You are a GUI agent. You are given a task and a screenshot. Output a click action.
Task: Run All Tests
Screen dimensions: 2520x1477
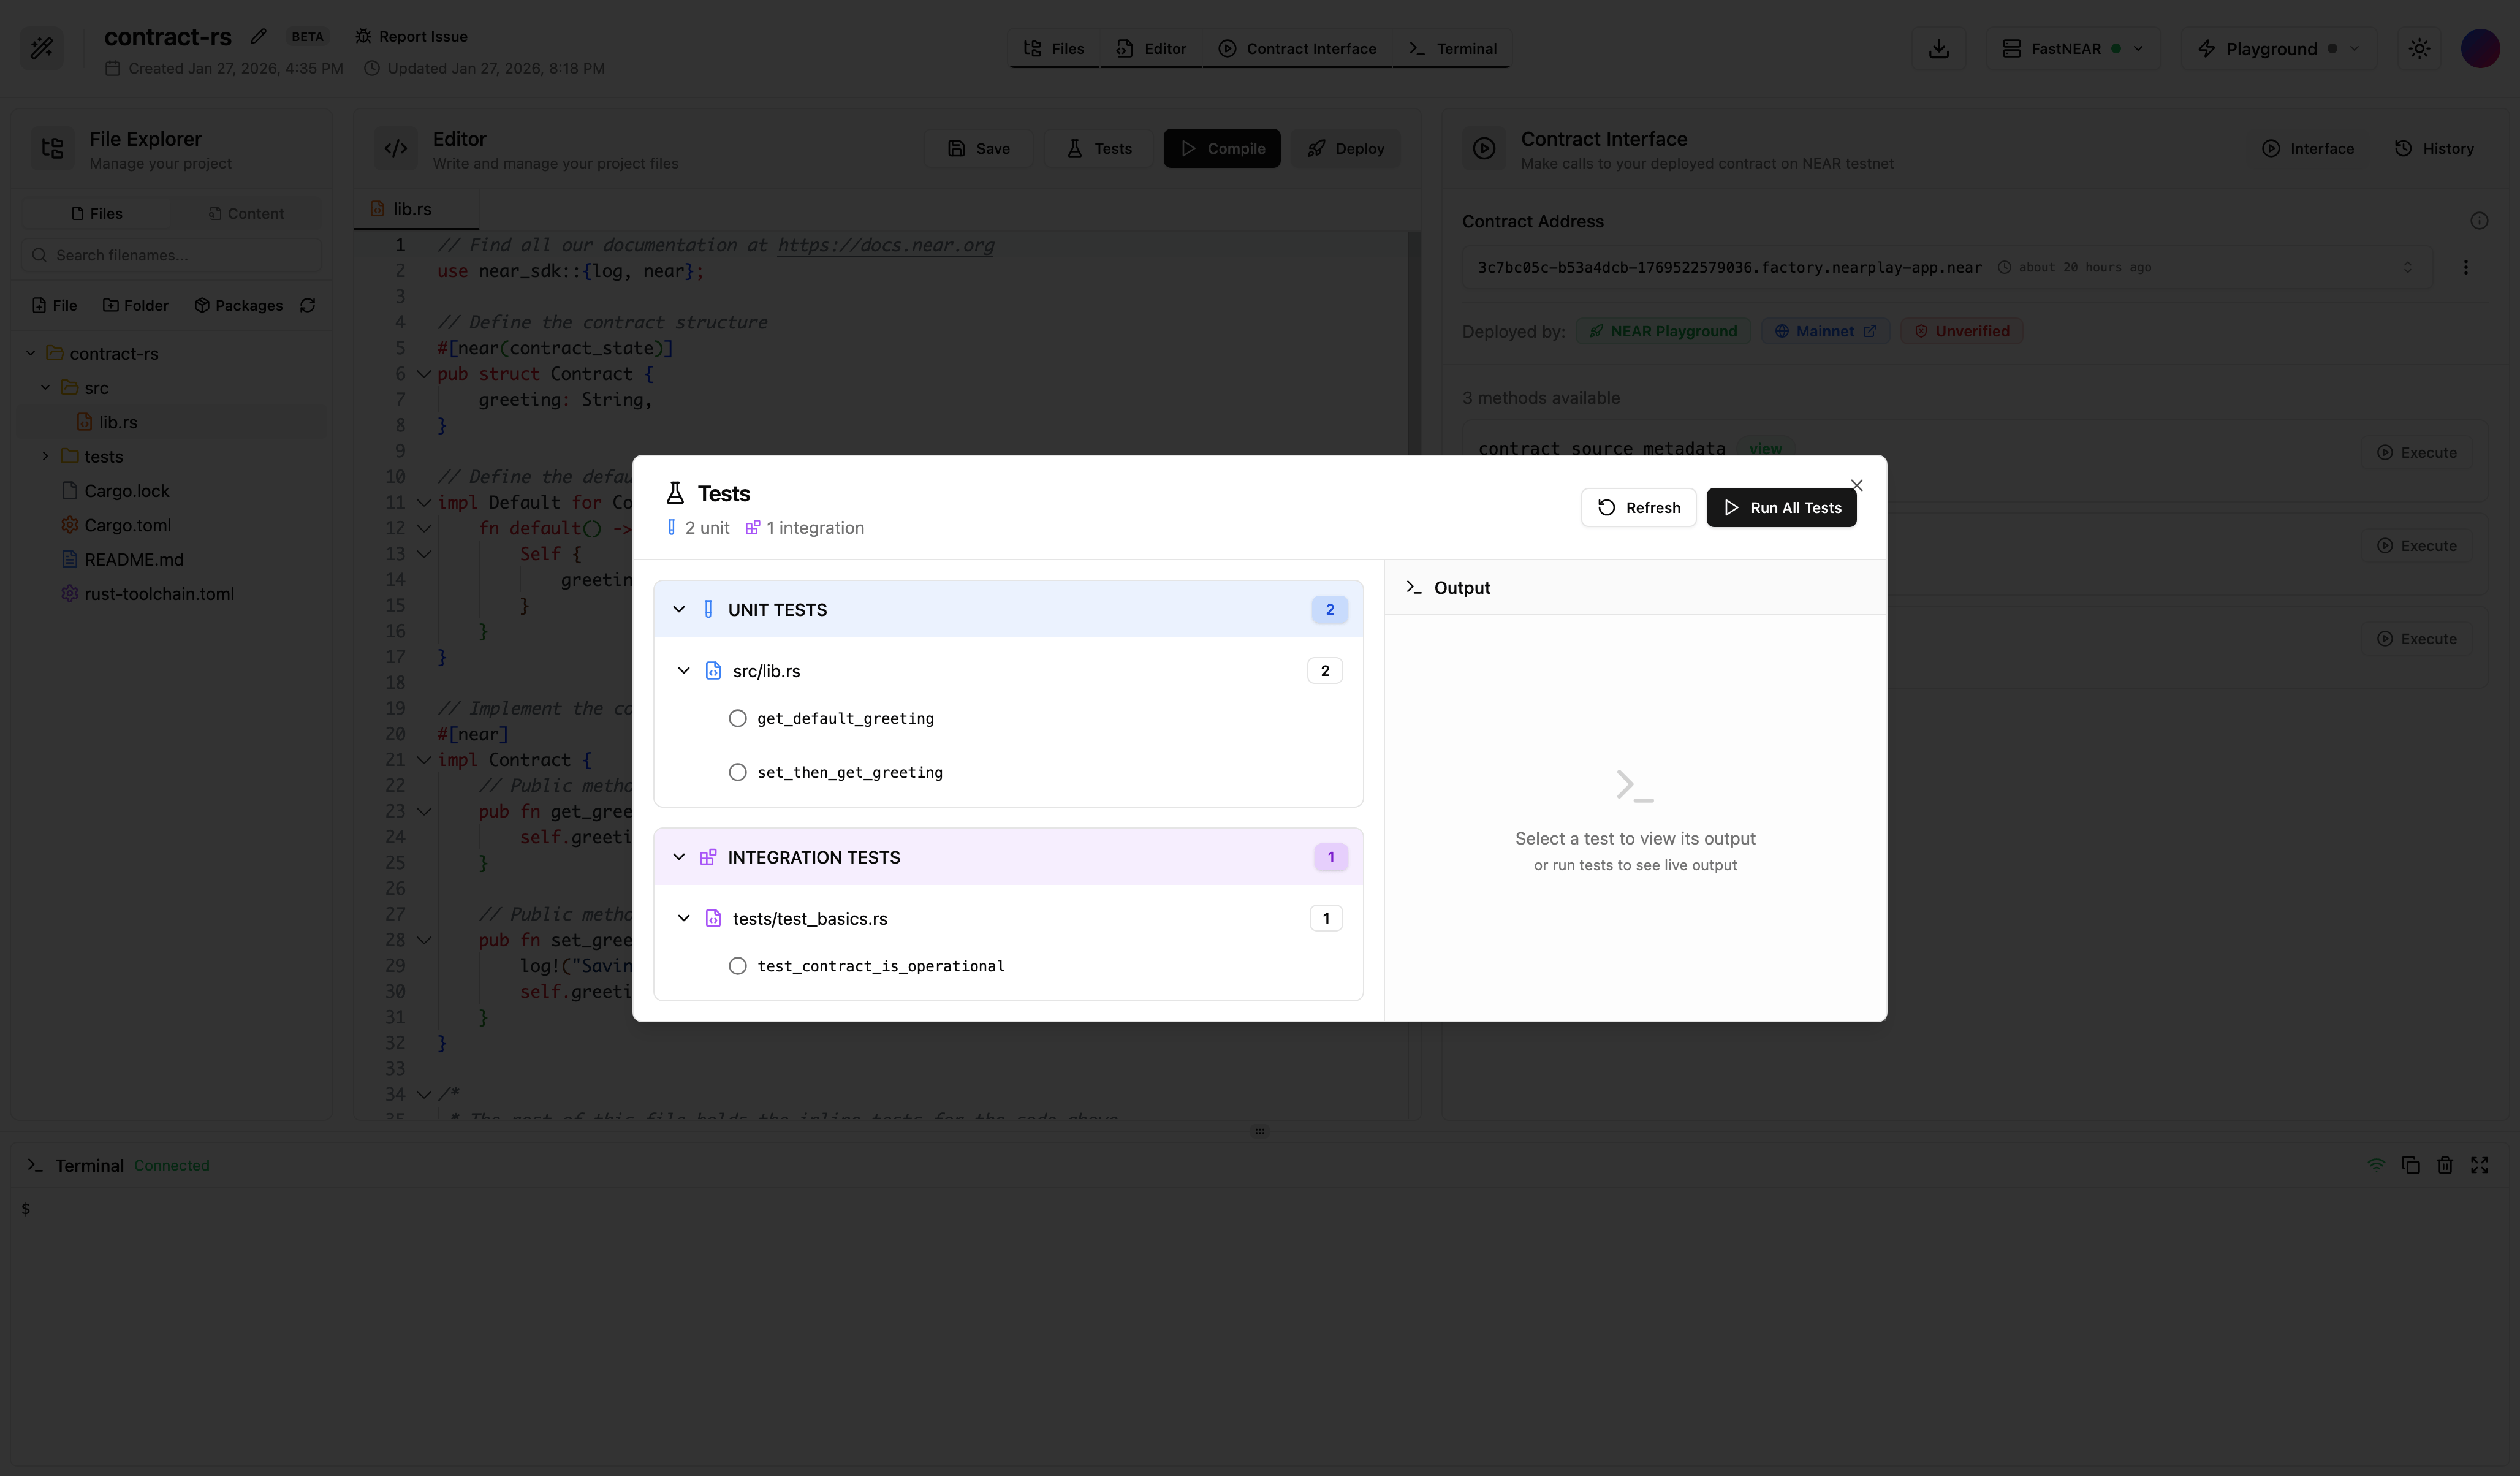tap(1781, 507)
